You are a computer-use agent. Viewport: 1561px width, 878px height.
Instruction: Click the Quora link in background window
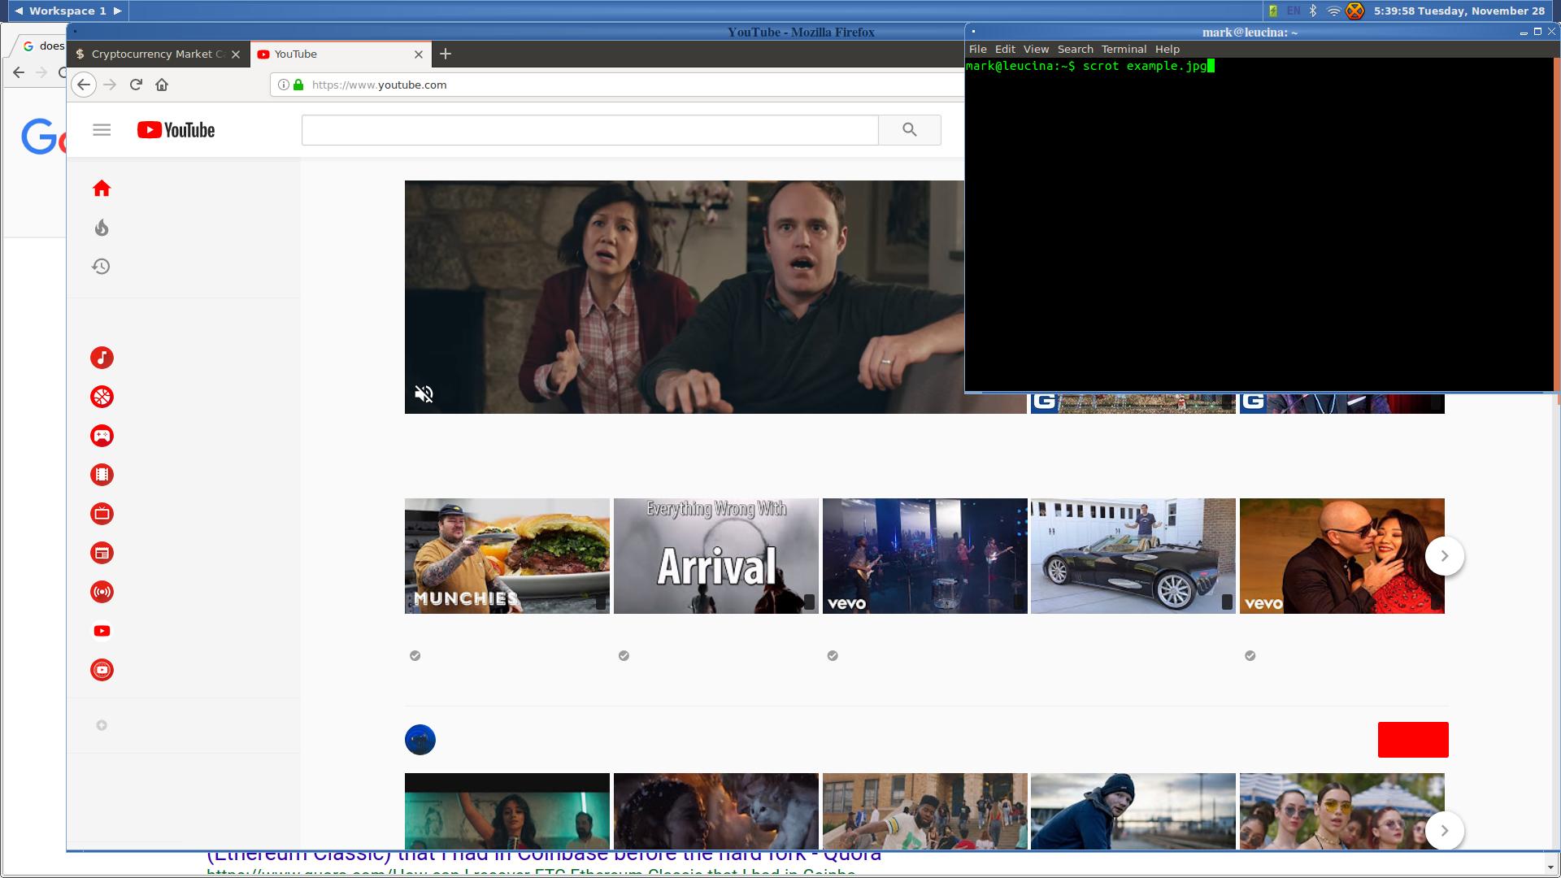click(x=544, y=856)
